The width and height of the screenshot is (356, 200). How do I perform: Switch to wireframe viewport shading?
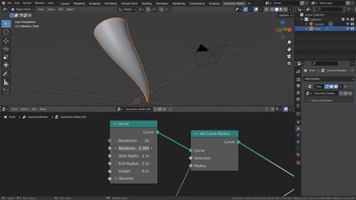(272, 9)
